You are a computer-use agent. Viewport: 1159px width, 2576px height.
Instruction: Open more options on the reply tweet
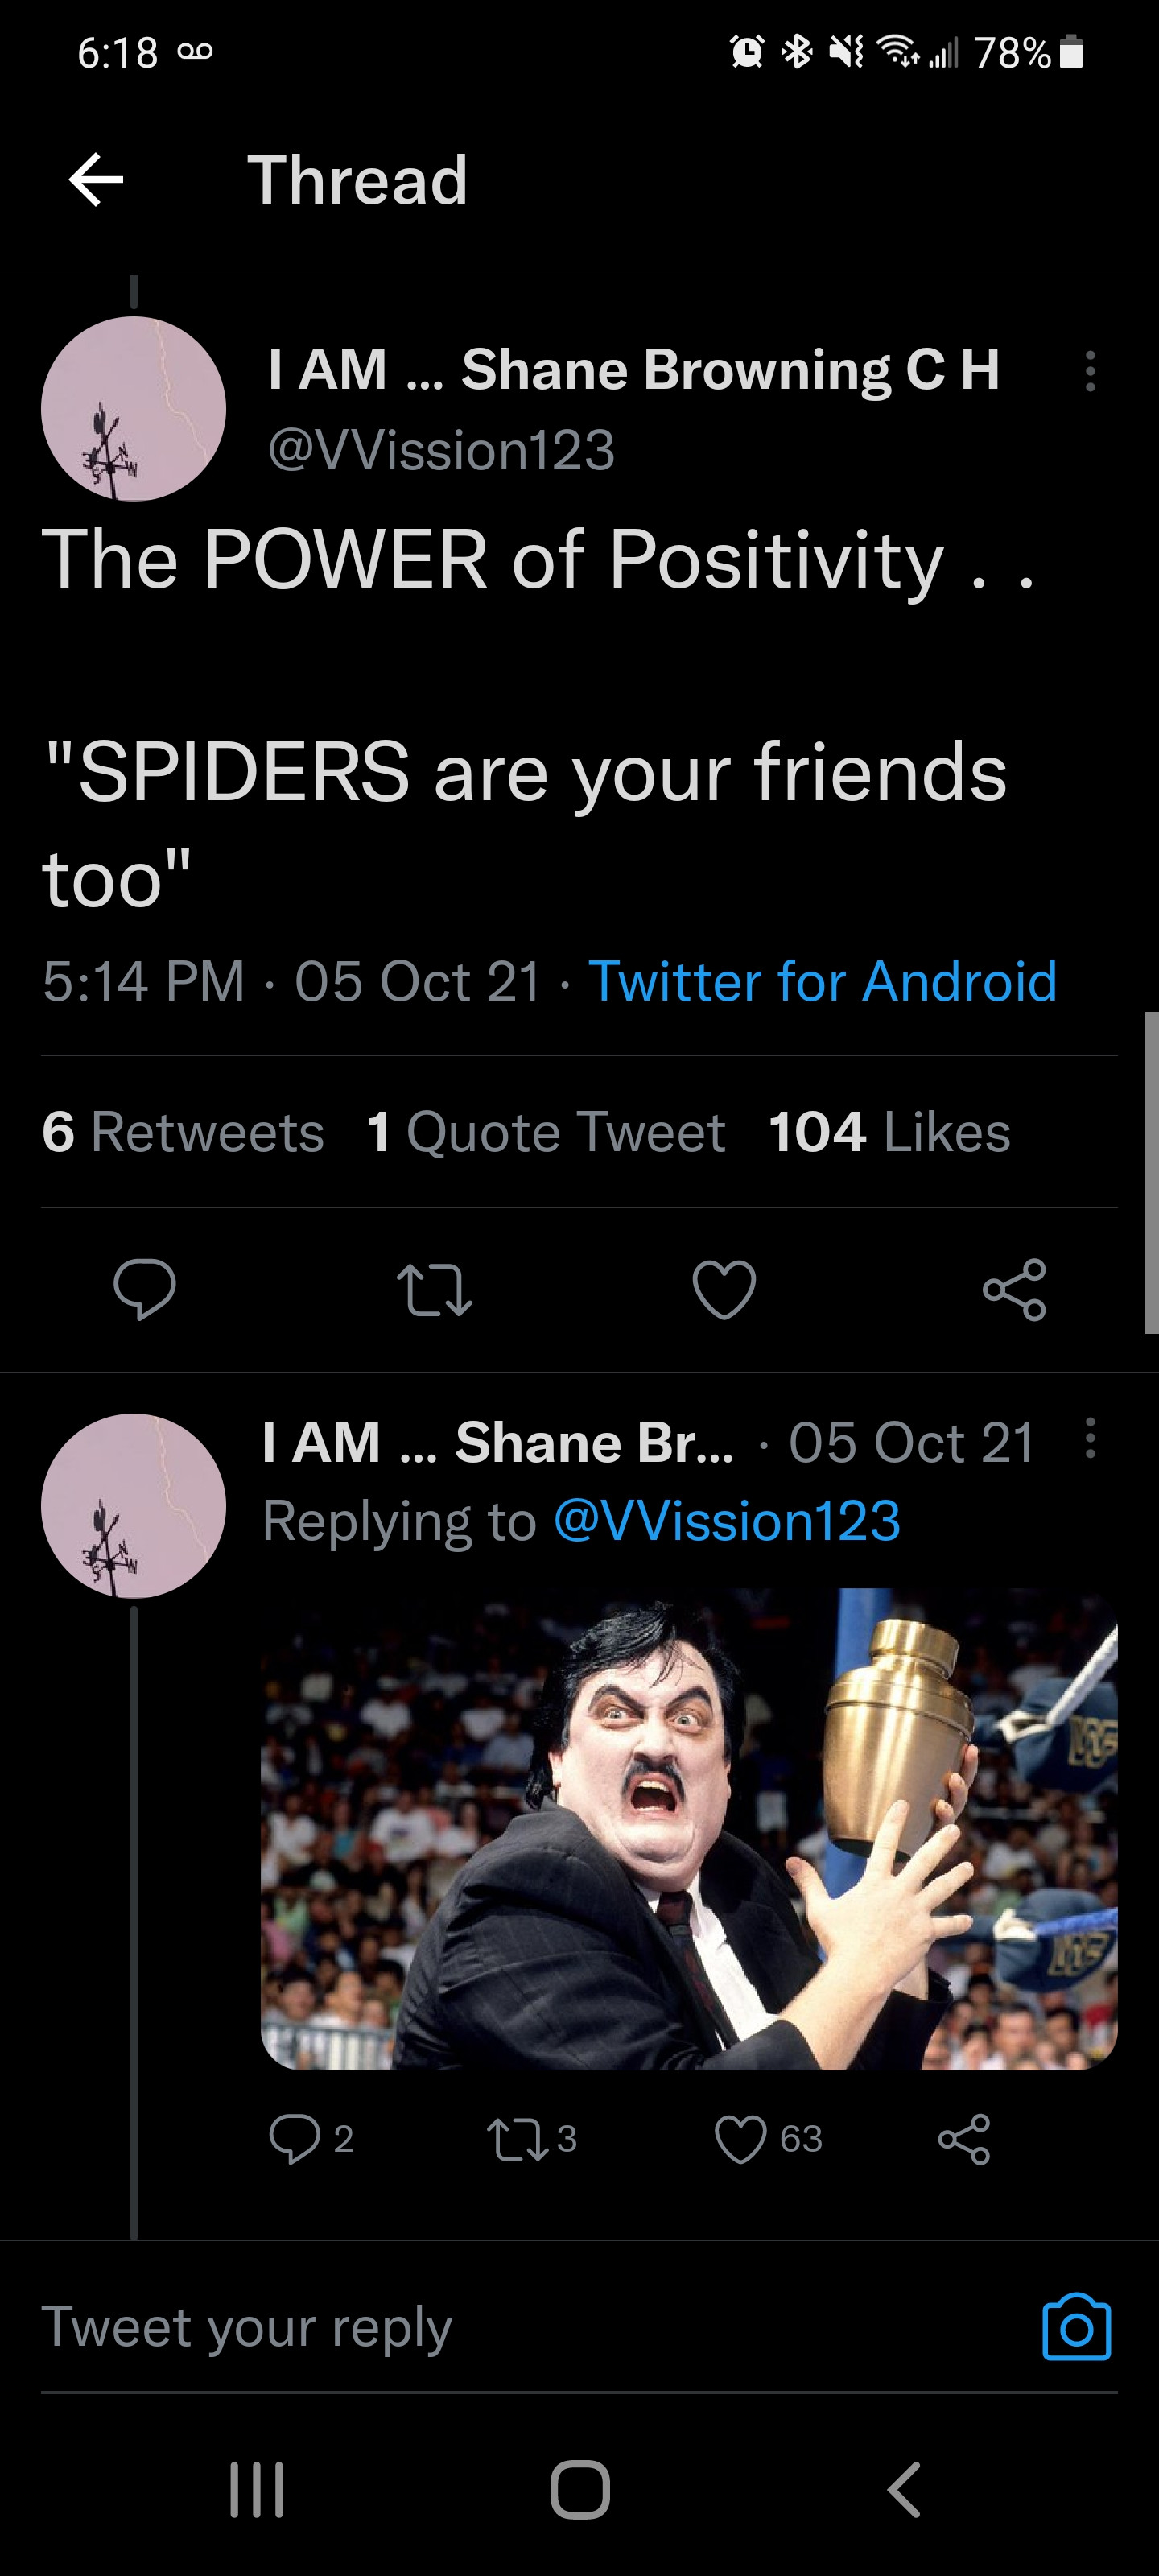pos(1090,1439)
